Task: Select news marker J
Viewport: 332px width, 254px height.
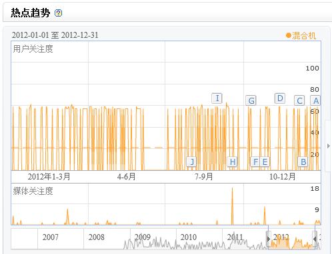Action: 191,162
